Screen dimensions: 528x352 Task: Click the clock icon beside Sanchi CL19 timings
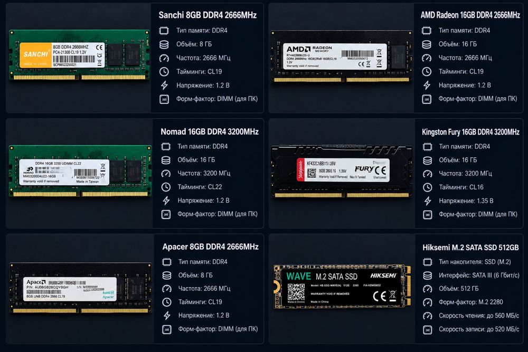(x=164, y=72)
